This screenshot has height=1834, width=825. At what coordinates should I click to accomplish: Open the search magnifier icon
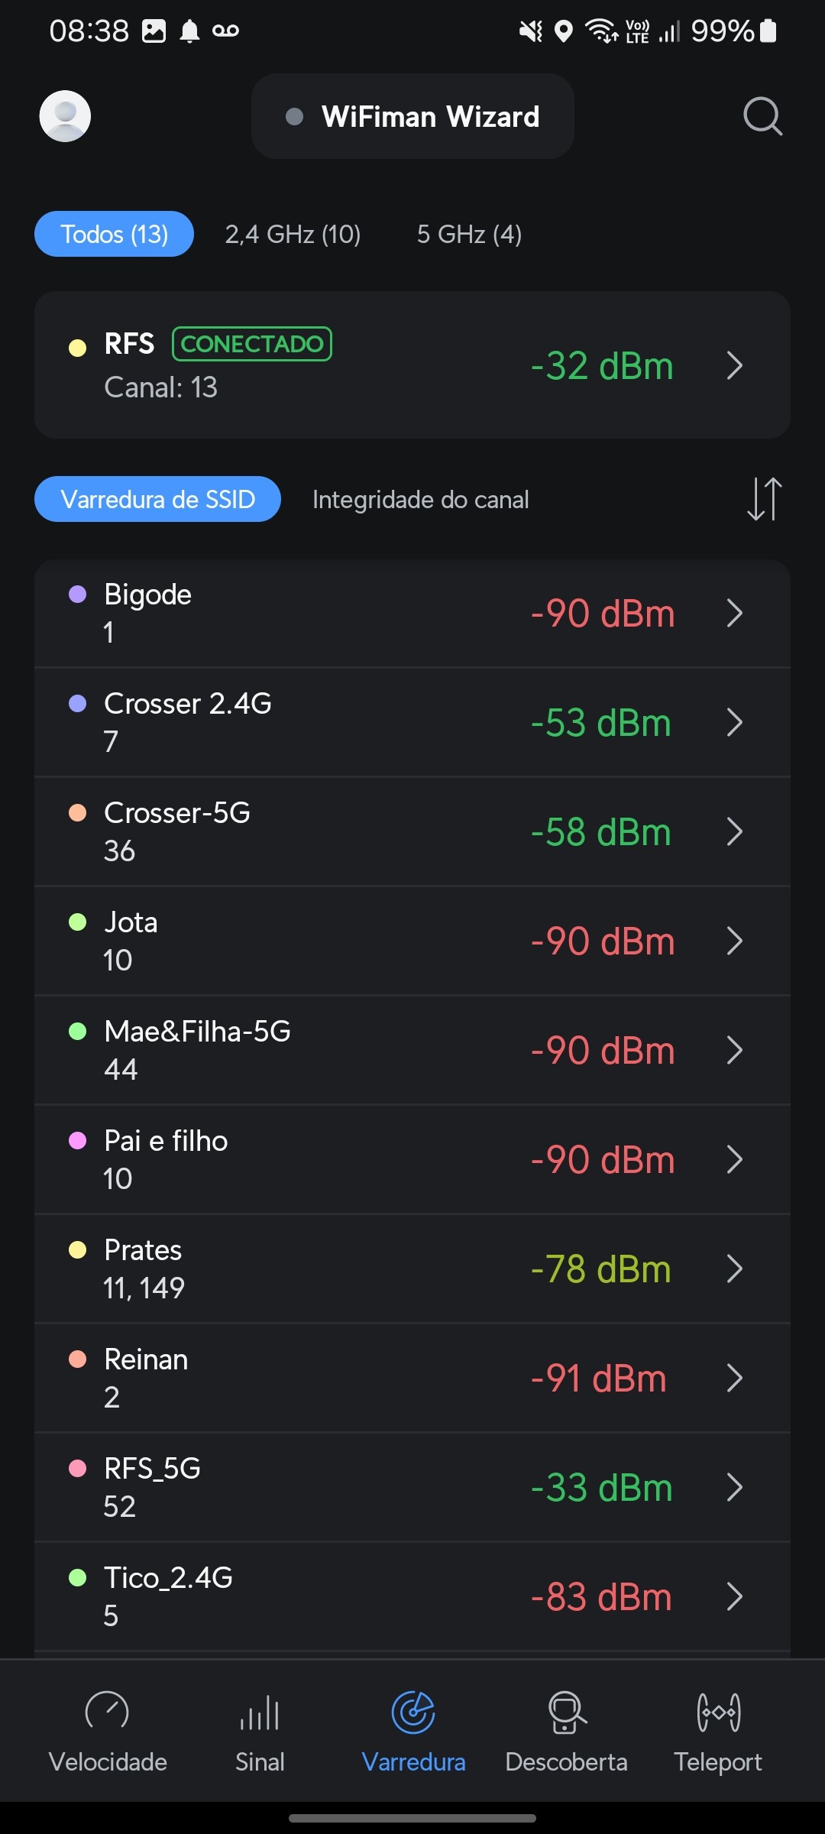click(762, 116)
